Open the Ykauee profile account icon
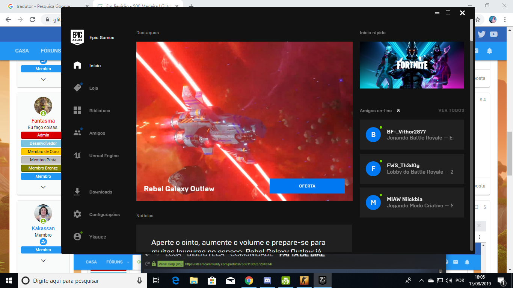Screen dimensions: 513x288 (x=77, y=237)
